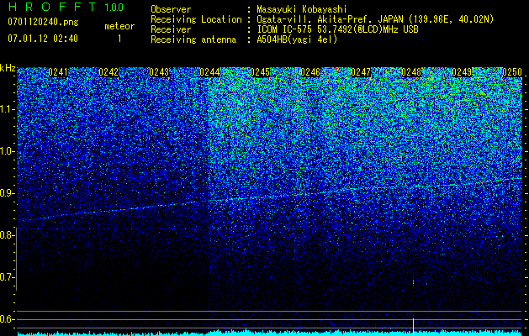
Task: Click the filename 0701120240.png
Action: [43, 23]
